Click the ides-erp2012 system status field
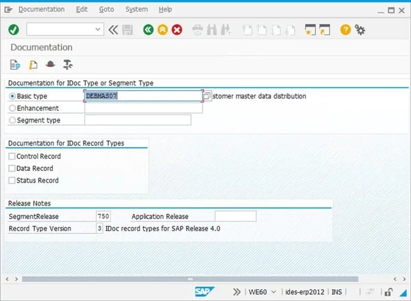This screenshot has width=411, height=301. 303,292
